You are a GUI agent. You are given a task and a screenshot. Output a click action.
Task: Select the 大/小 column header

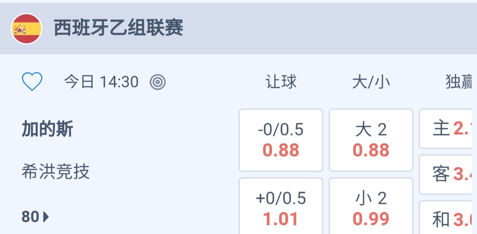(371, 82)
